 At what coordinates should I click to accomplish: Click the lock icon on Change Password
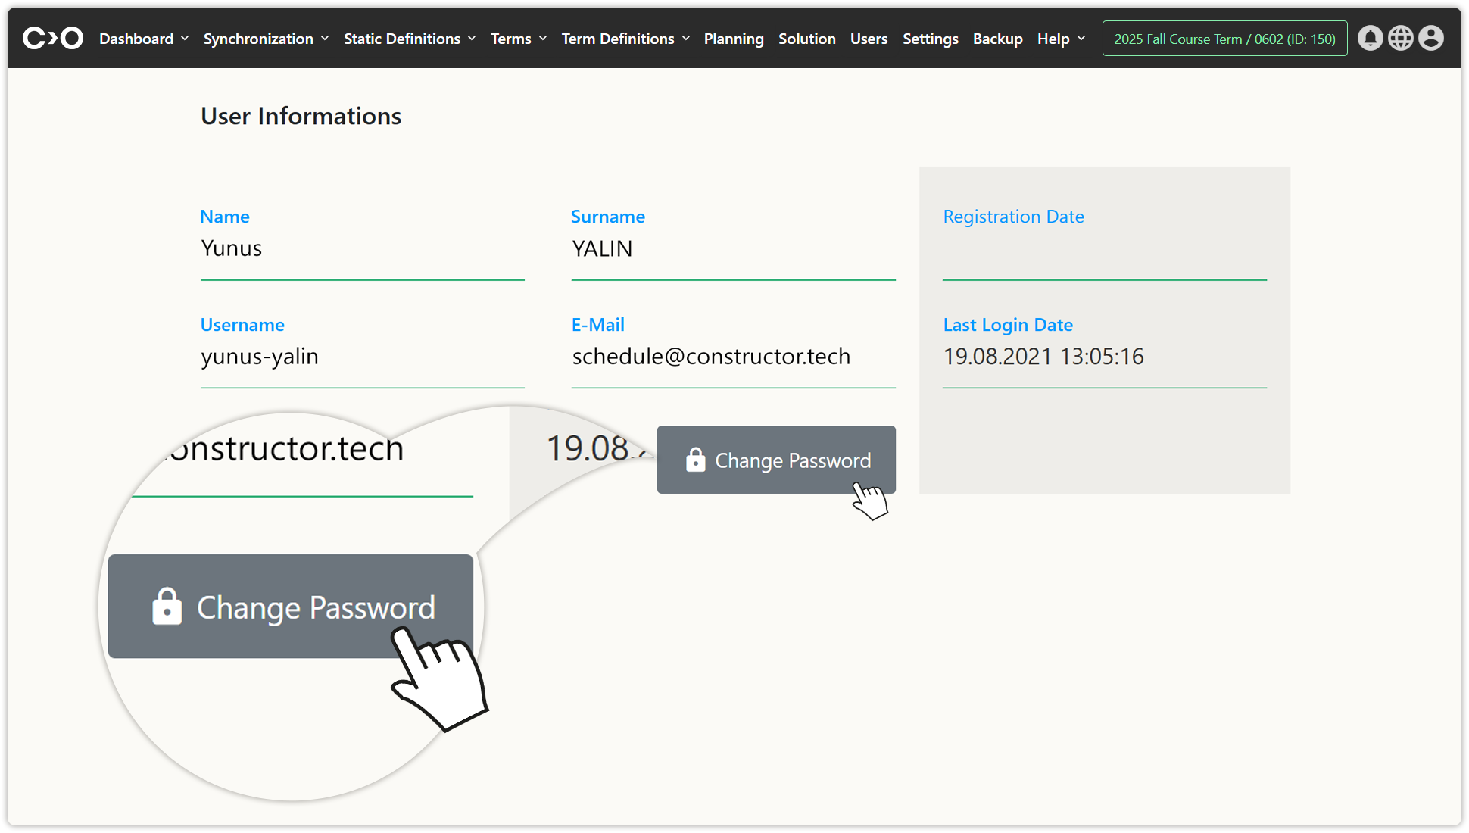[x=695, y=460]
